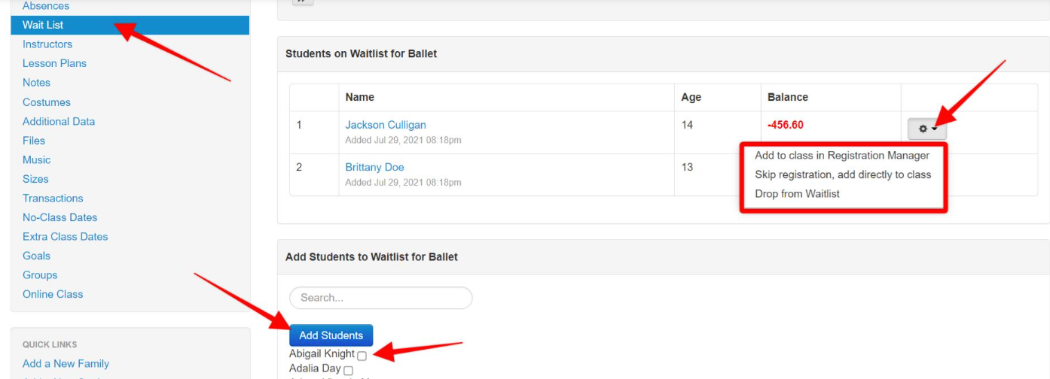Open Lesson Plans sidebar link

[54, 63]
